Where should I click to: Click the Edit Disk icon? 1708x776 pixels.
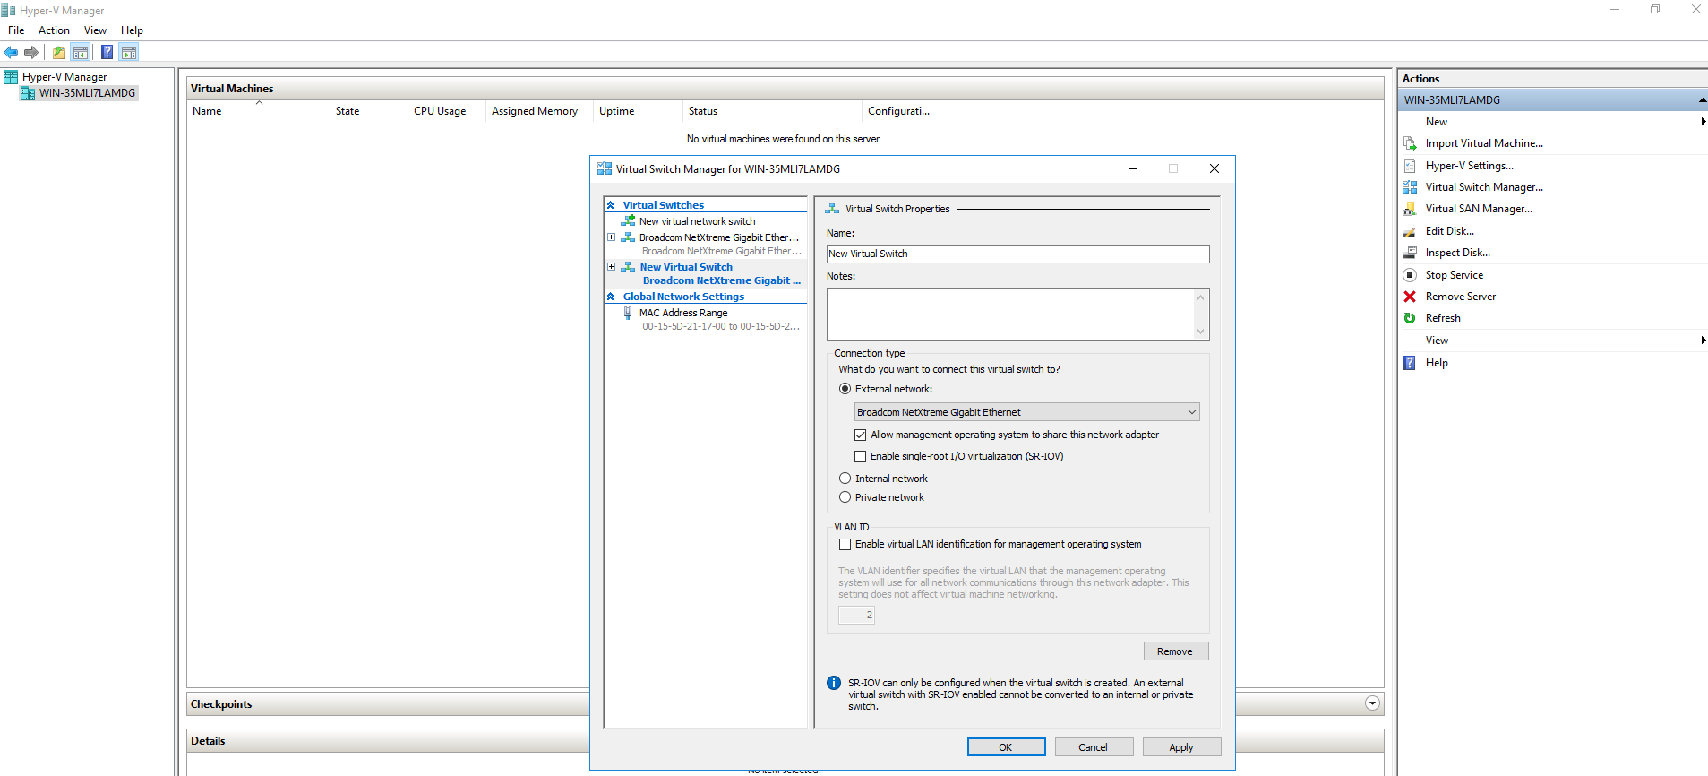pos(1410,231)
